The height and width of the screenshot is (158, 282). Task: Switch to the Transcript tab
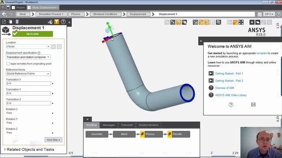[127, 125]
